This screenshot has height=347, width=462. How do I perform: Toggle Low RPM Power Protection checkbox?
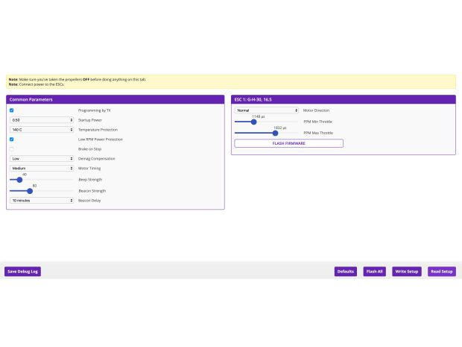(11, 140)
